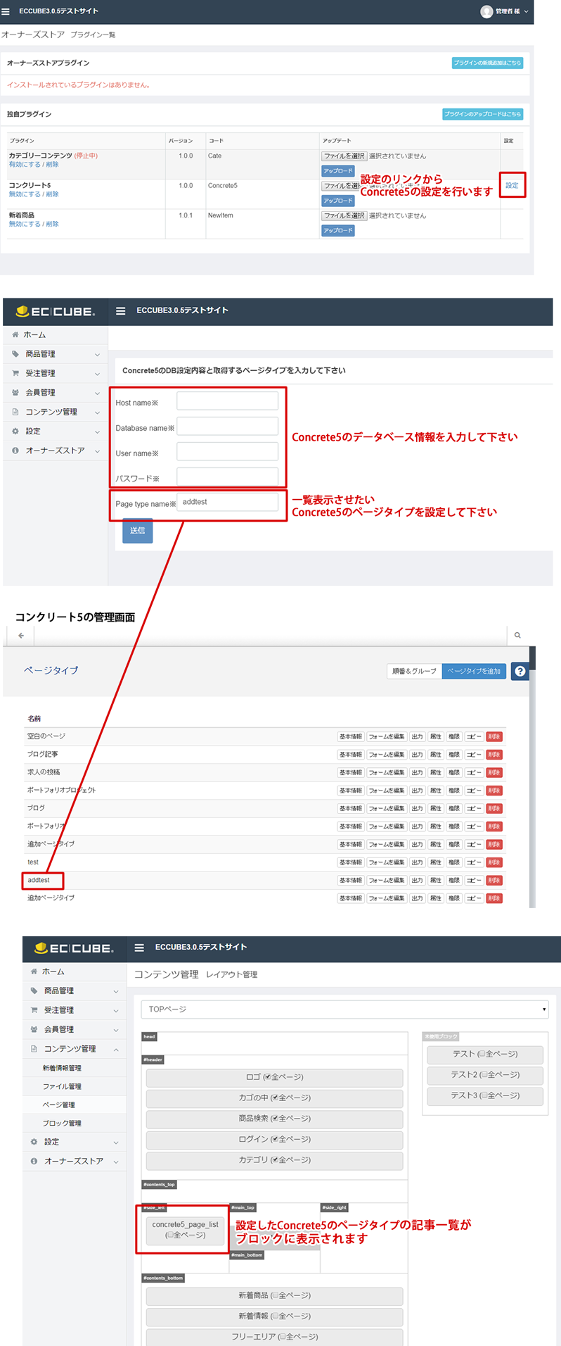561x1346 pixels.
Task: Click EC-CUBE logo in layout management screen
Action: coord(74,948)
